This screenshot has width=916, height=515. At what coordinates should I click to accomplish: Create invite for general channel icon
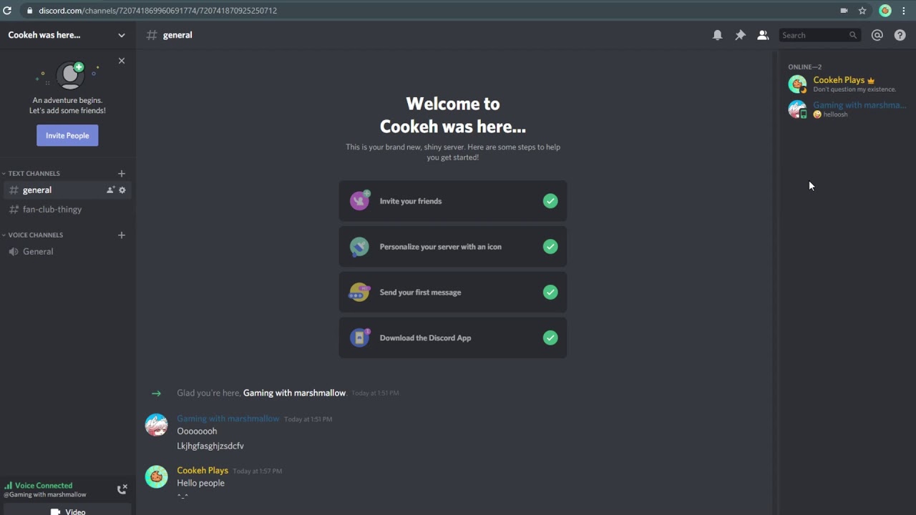pos(110,190)
